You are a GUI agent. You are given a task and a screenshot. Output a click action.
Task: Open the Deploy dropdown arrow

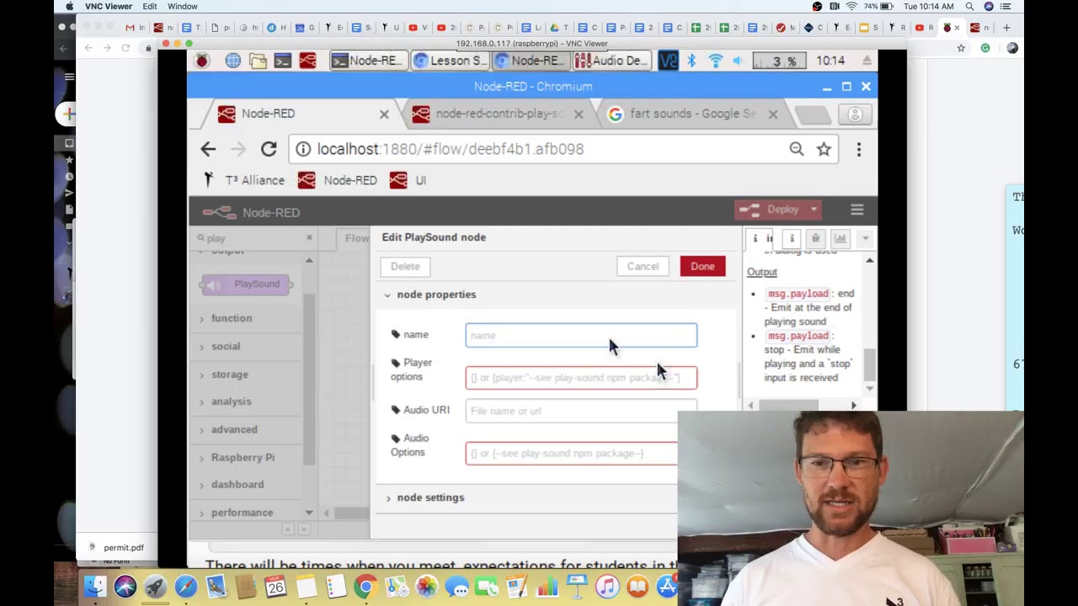coord(814,210)
